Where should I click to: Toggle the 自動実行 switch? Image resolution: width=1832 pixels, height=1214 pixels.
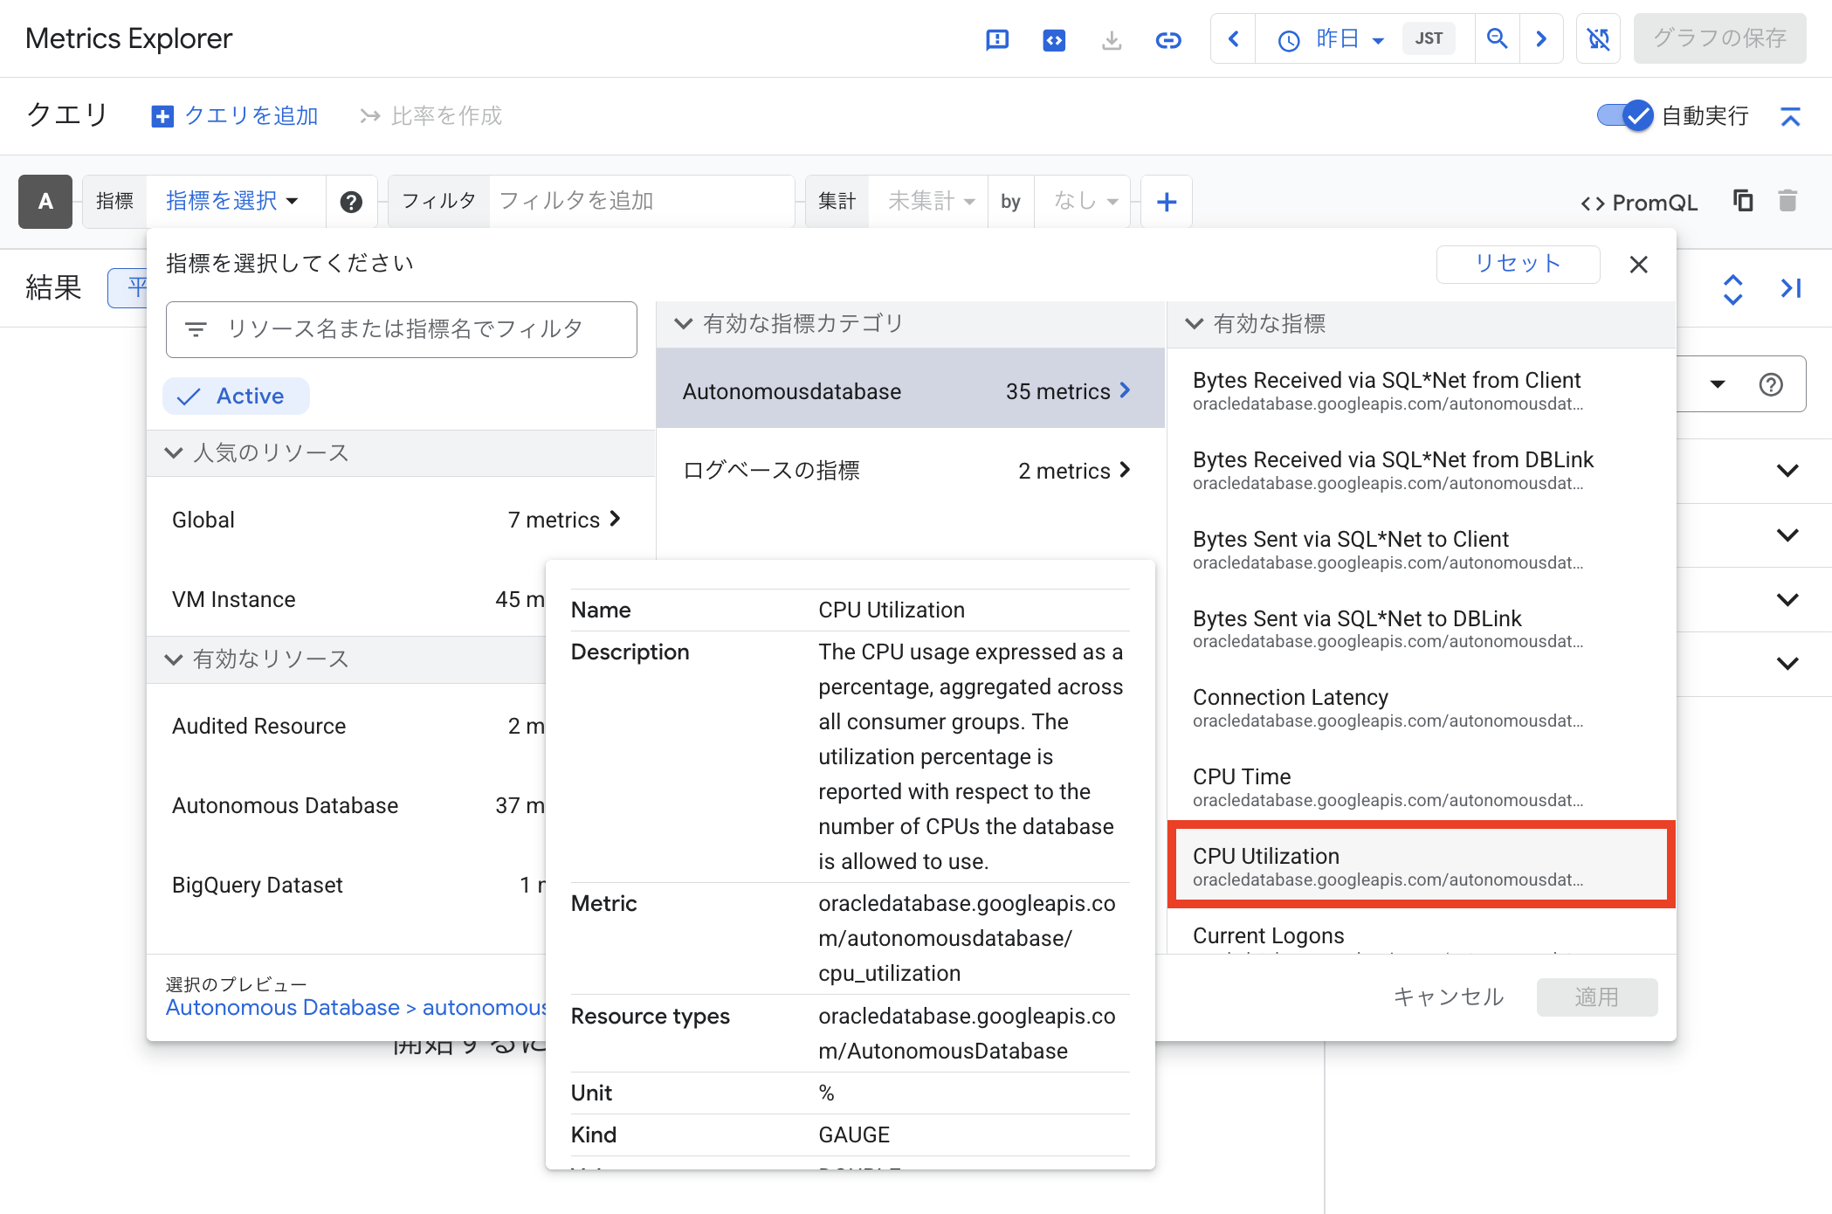coord(1625,115)
